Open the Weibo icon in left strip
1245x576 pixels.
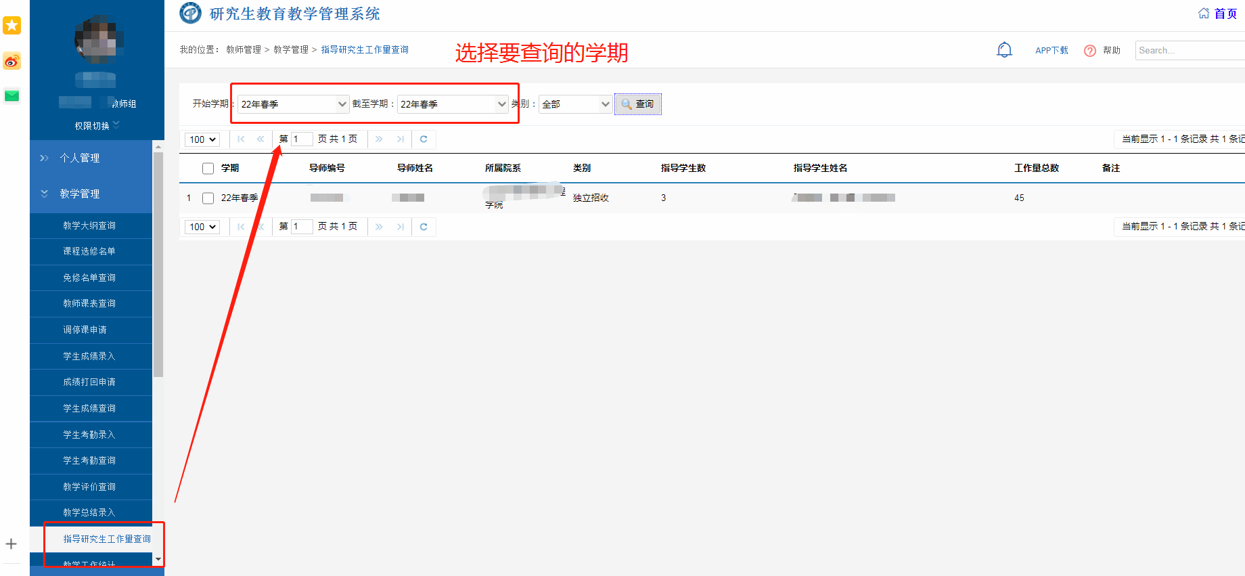click(12, 62)
